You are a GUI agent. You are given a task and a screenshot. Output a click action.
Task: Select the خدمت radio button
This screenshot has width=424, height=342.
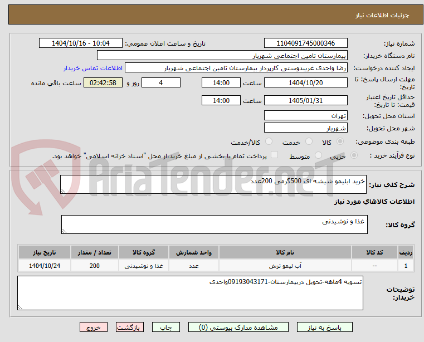[x=309, y=141]
